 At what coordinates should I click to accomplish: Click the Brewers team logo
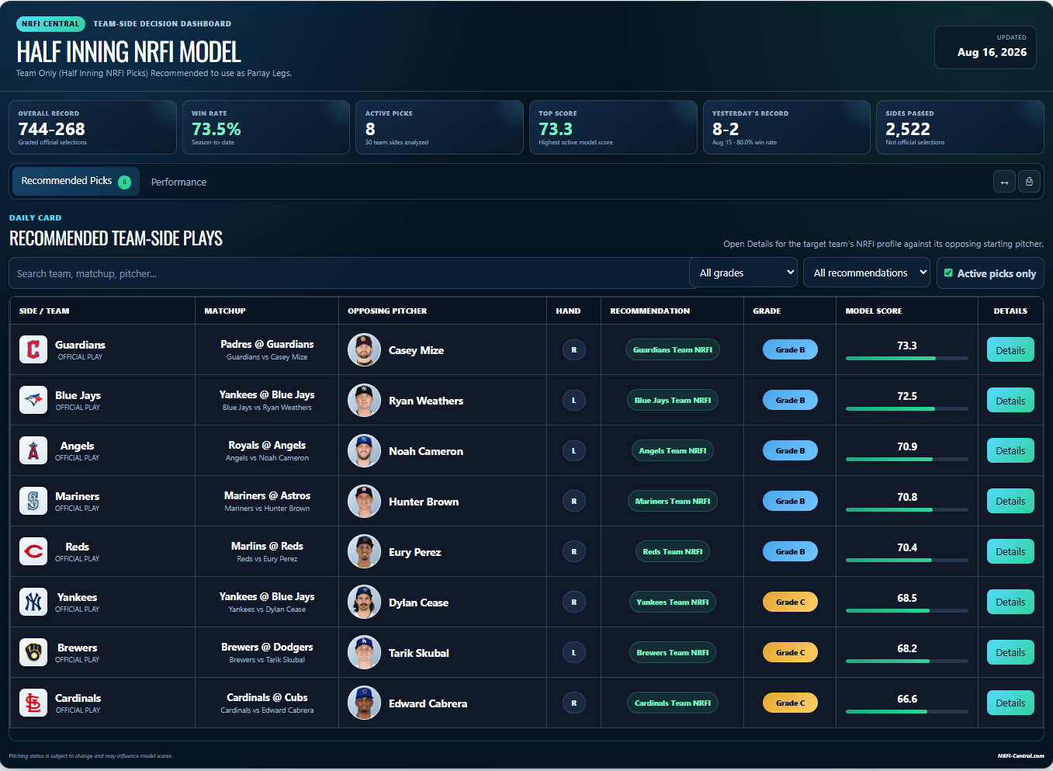(x=33, y=652)
